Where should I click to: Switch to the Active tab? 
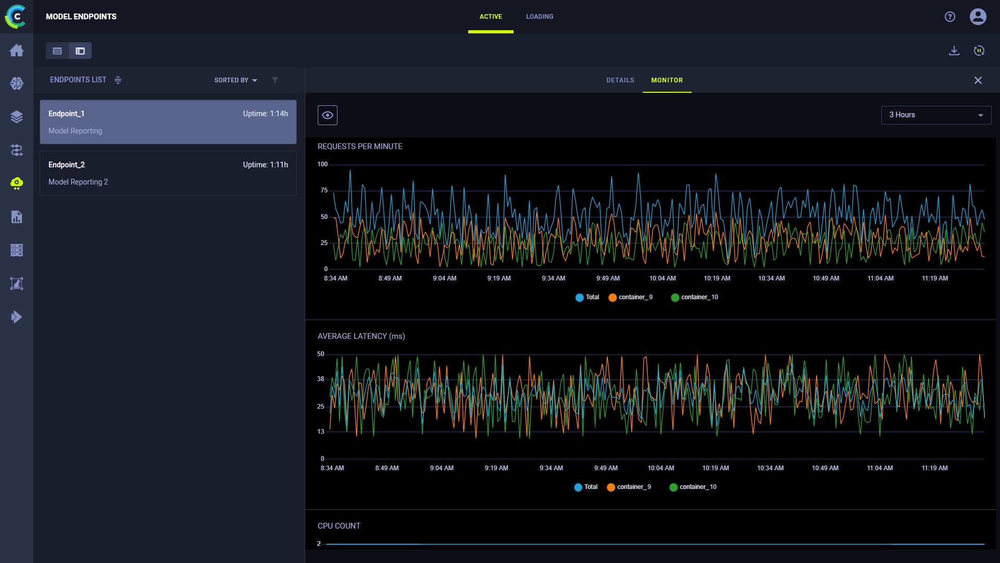(x=491, y=17)
